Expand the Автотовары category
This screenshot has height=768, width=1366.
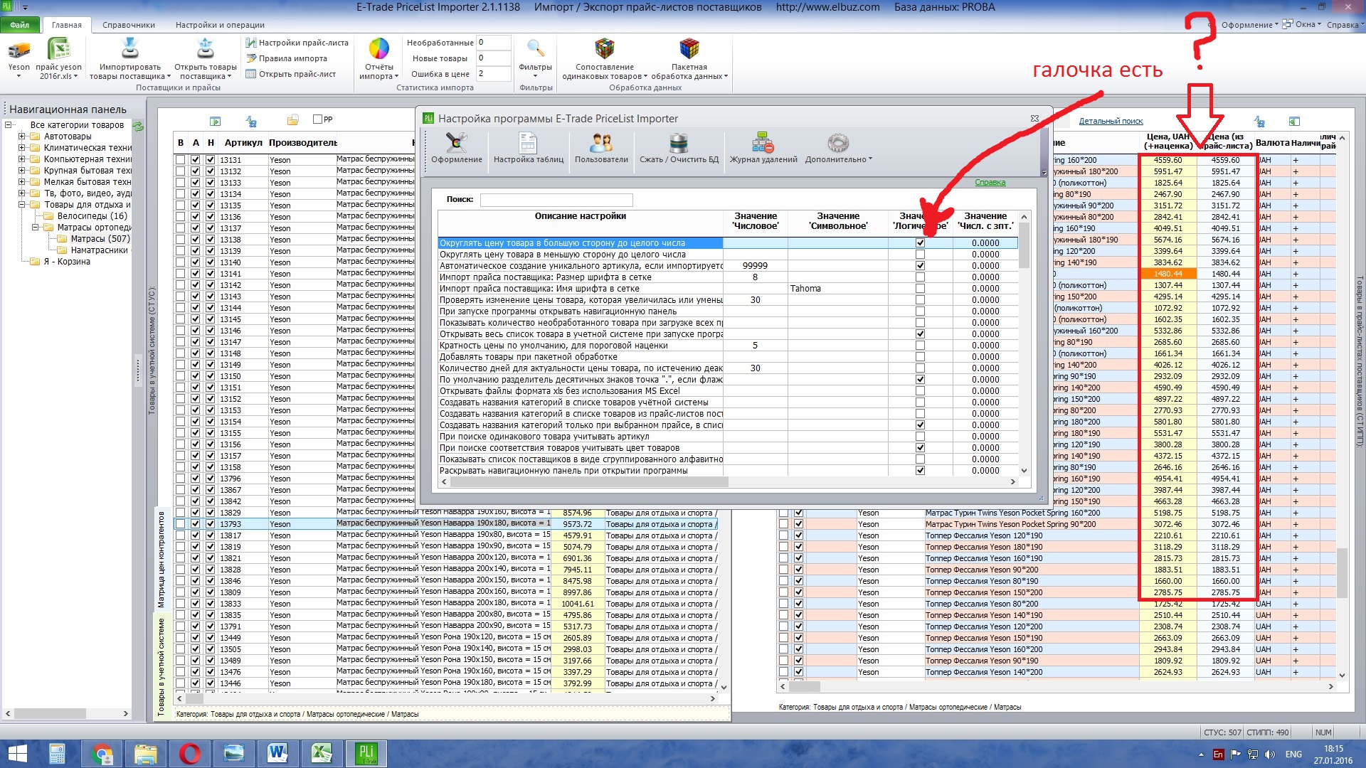pos(21,137)
